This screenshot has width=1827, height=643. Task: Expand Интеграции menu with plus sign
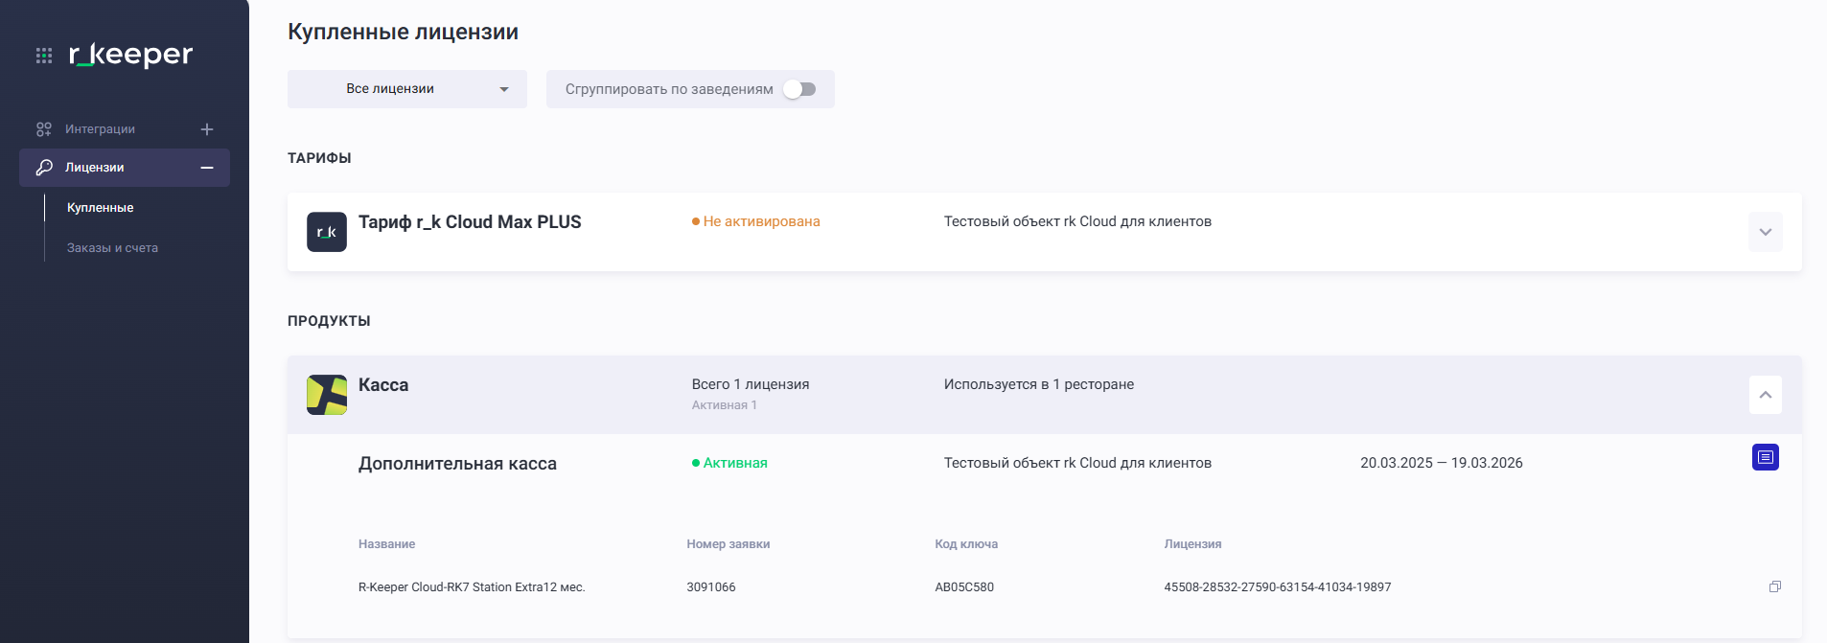point(207,129)
